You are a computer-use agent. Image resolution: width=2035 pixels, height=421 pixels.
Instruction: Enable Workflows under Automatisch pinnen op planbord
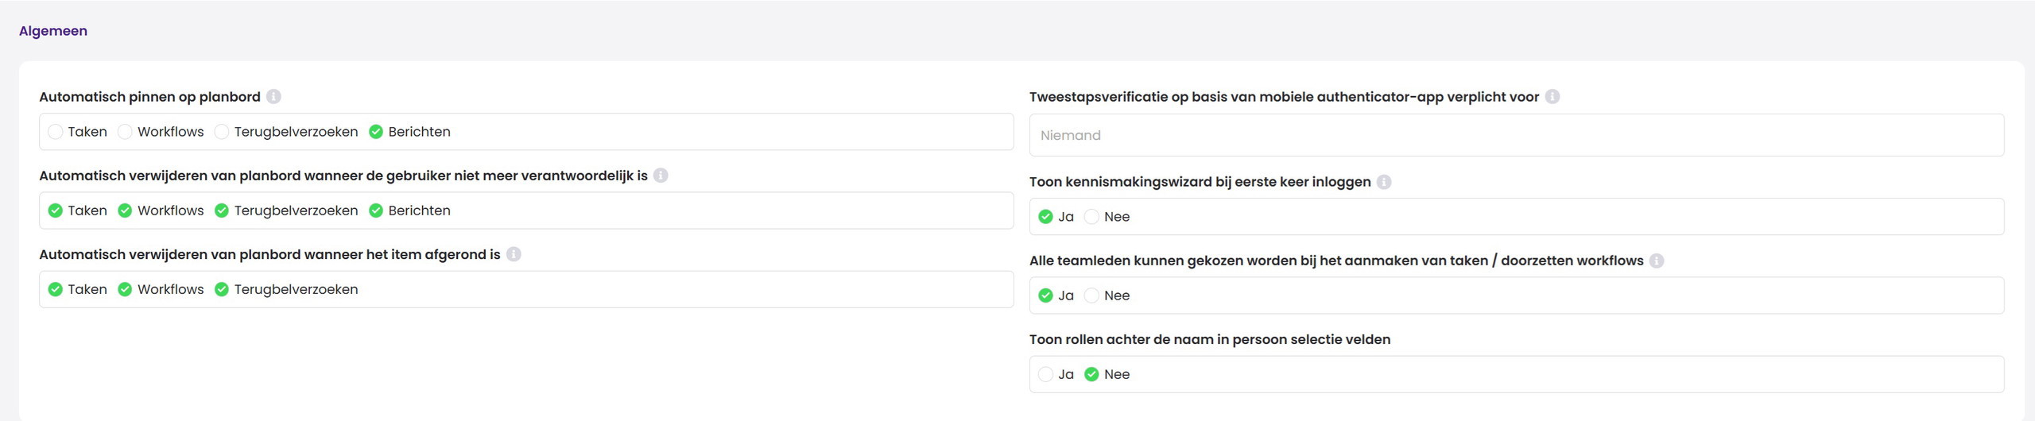point(125,132)
